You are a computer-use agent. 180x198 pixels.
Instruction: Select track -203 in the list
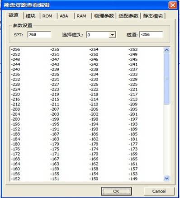[55, 114]
